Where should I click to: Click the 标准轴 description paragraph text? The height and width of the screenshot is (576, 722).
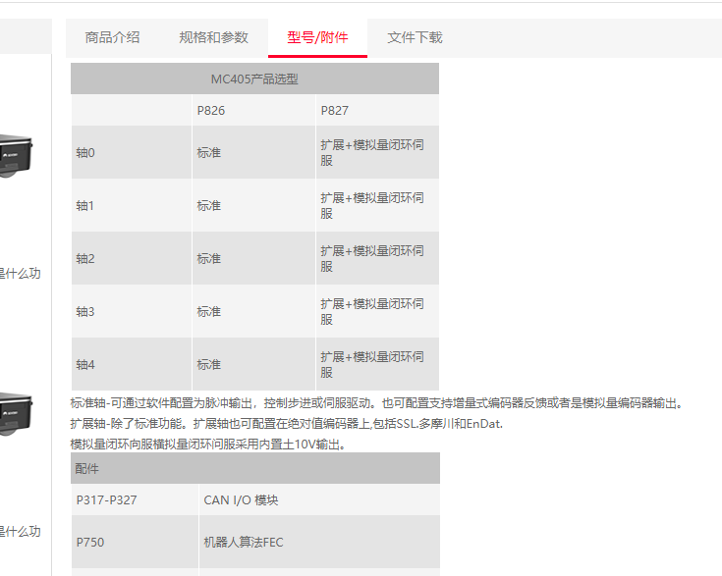point(375,403)
